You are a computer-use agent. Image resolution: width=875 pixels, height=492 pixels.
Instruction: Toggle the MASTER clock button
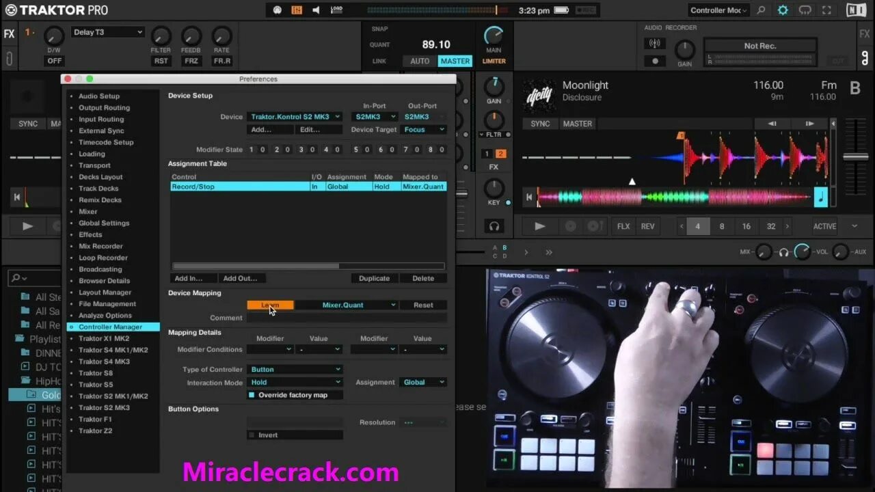tap(455, 61)
